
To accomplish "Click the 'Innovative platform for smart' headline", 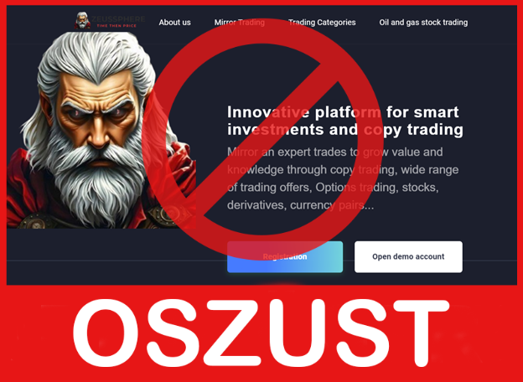I will pyautogui.click(x=343, y=112).
